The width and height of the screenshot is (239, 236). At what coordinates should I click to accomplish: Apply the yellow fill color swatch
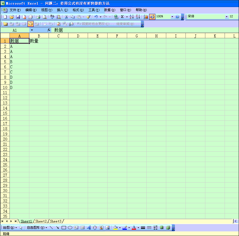click(x=116, y=228)
